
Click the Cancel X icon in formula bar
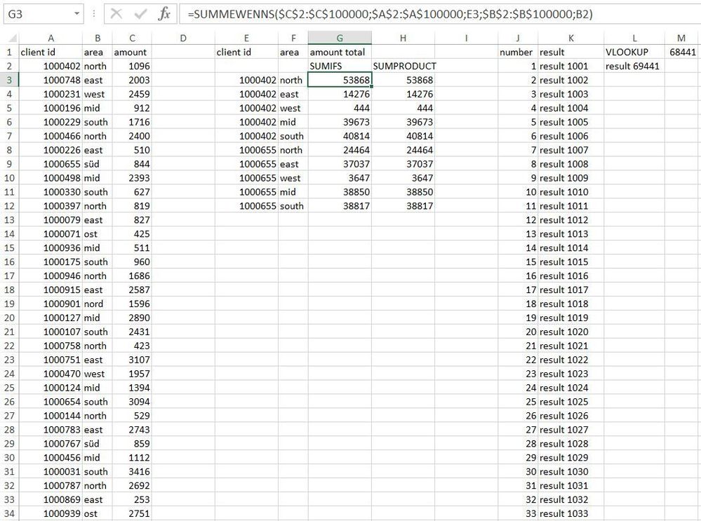point(116,14)
